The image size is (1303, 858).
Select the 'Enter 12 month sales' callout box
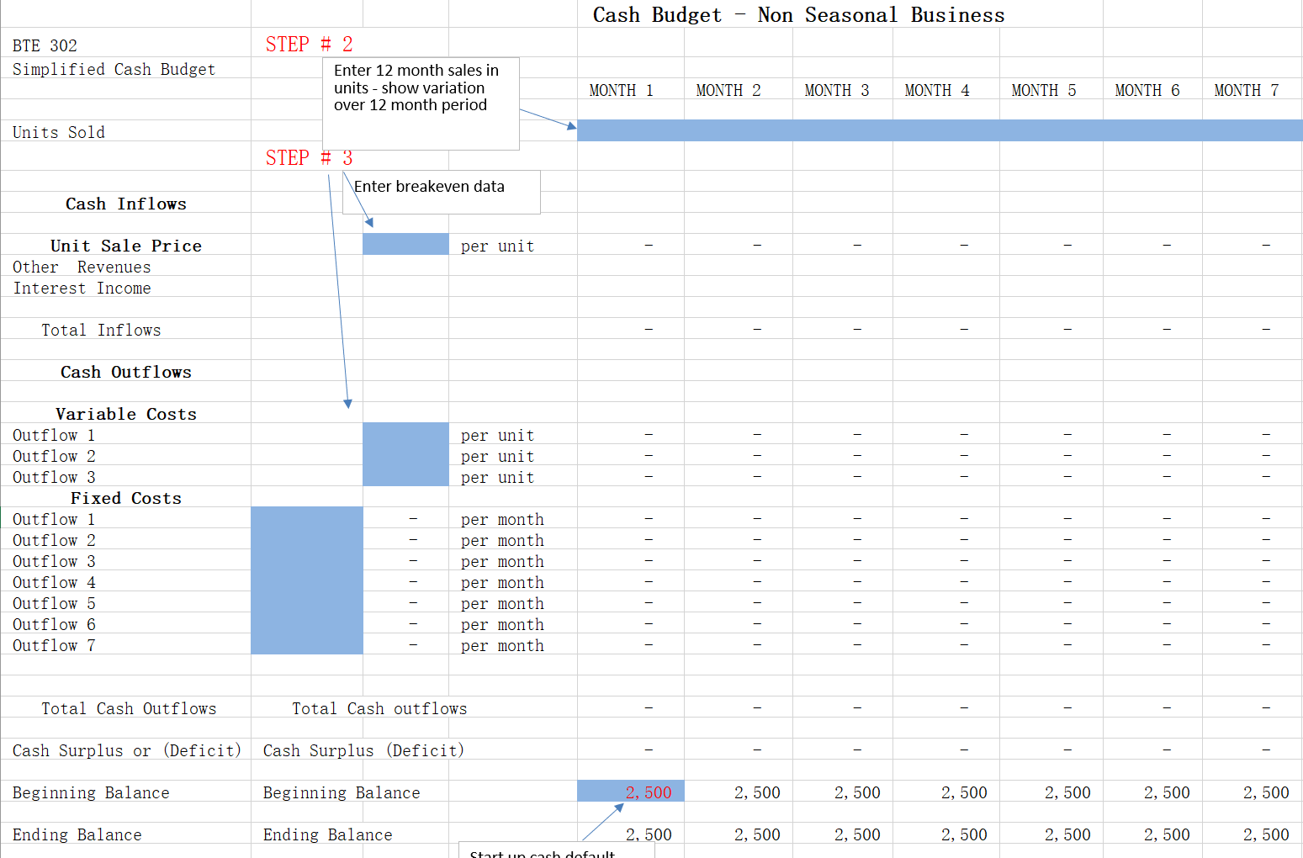pyautogui.click(x=421, y=103)
